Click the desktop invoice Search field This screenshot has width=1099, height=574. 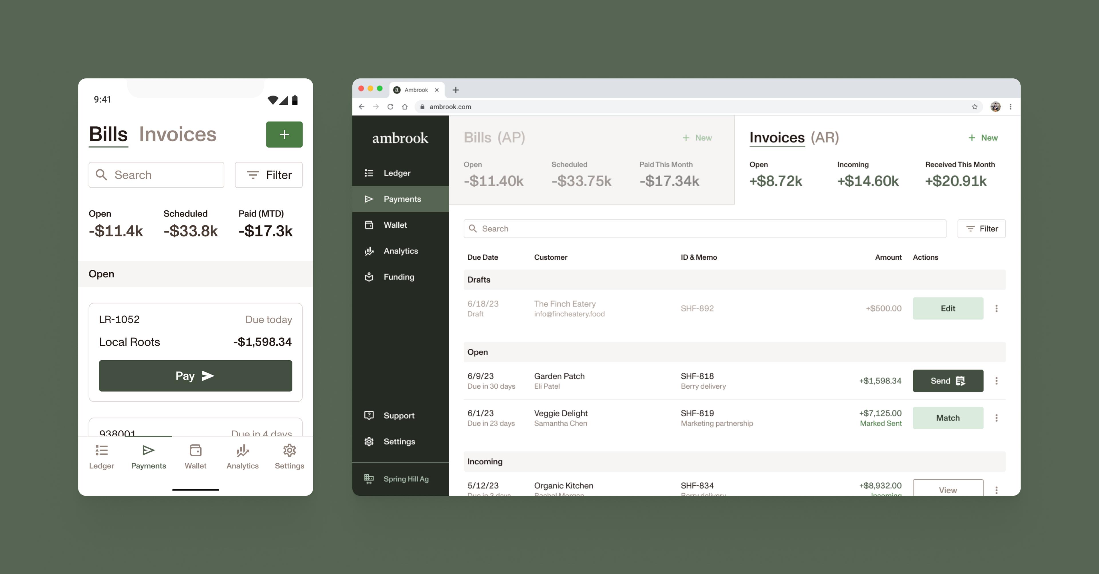click(x=704, y=229)
